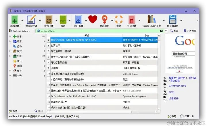Open Edit metadata (编辑元数据) tool

tap(31, 19)
